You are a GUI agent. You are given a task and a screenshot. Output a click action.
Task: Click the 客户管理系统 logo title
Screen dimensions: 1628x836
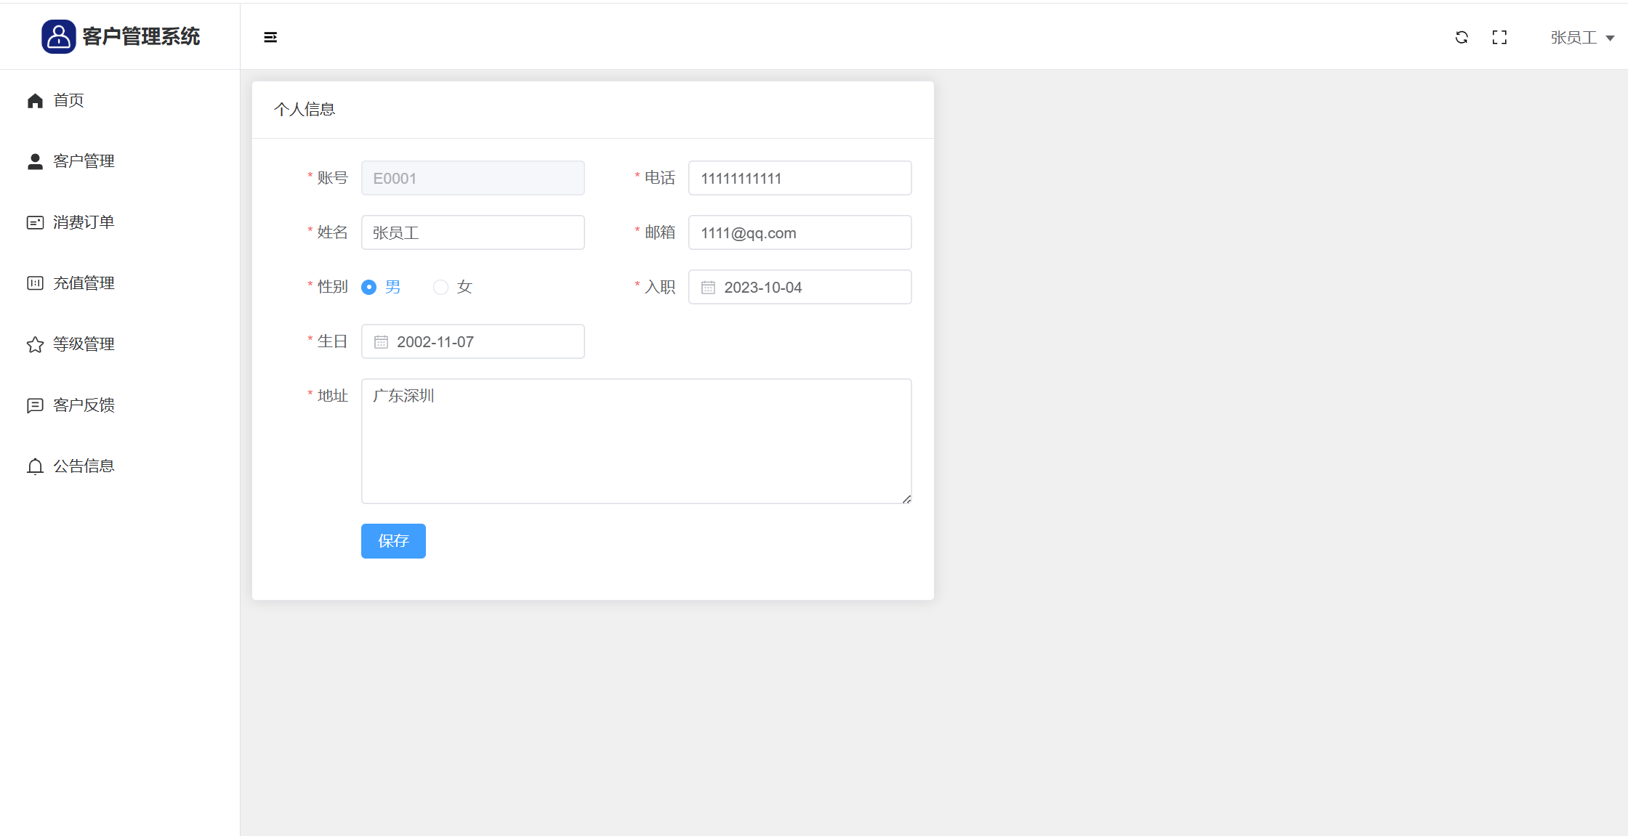140,36
